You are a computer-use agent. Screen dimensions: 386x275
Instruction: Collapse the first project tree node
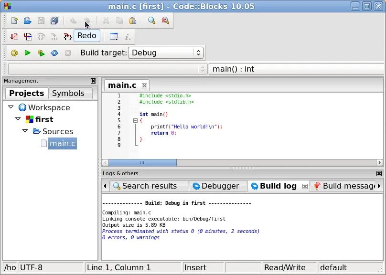18,119
